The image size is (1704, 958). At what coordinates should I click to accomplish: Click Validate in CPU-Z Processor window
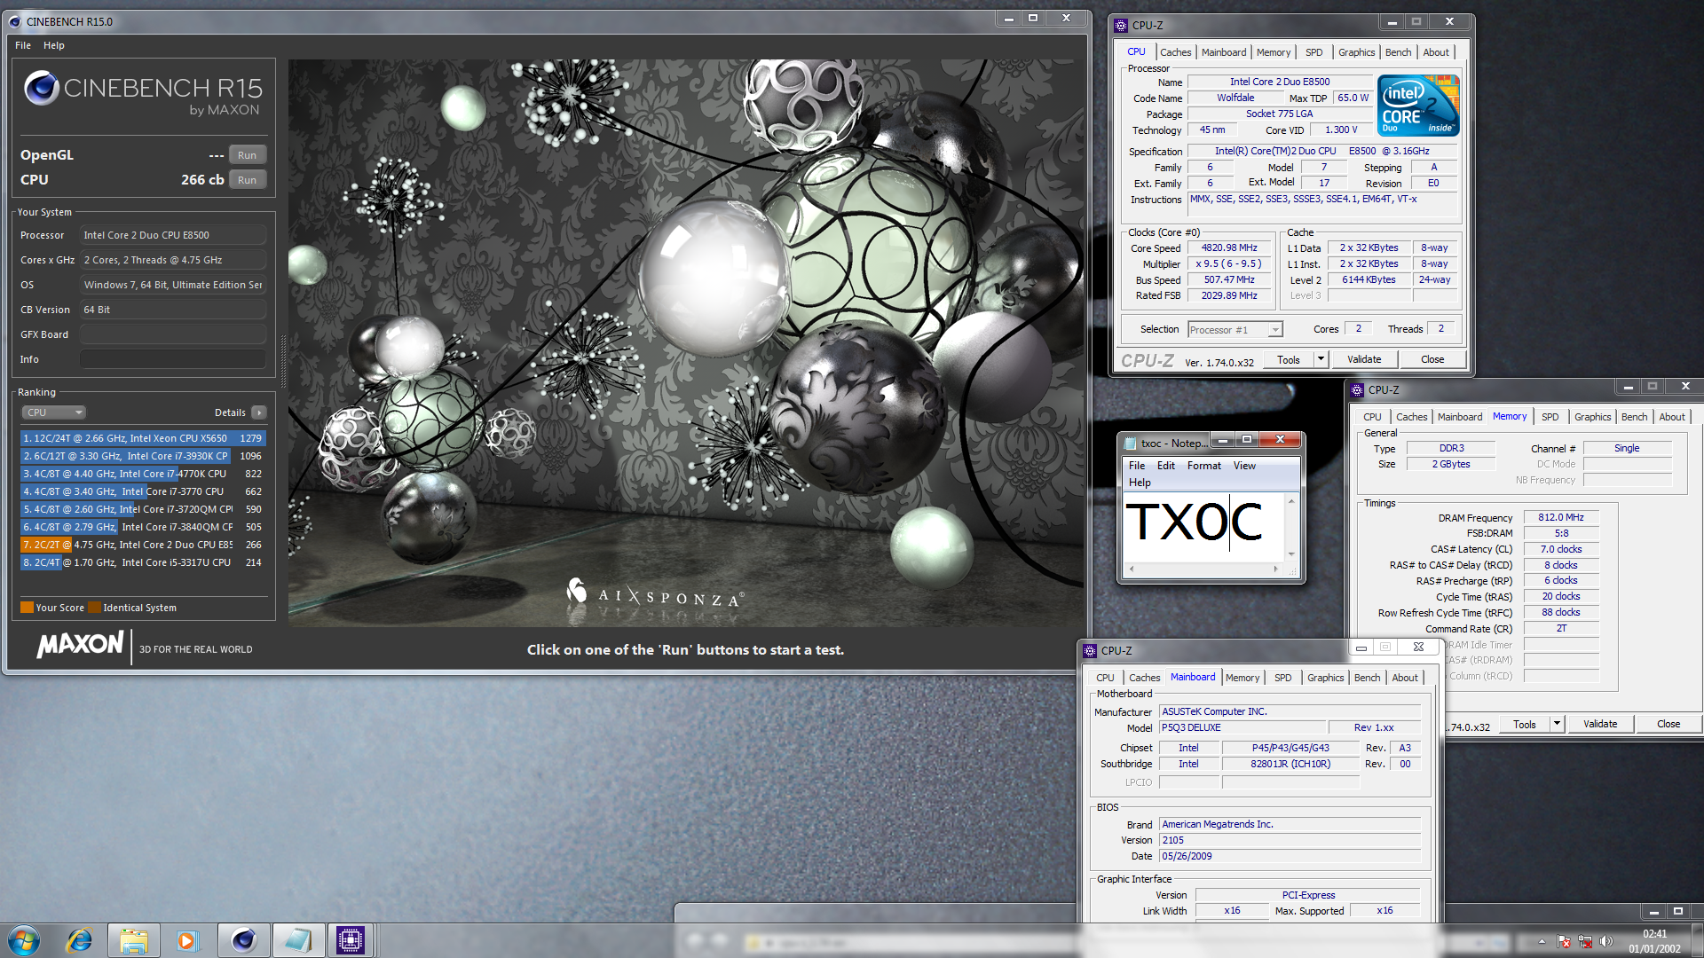click(1364, 359)
